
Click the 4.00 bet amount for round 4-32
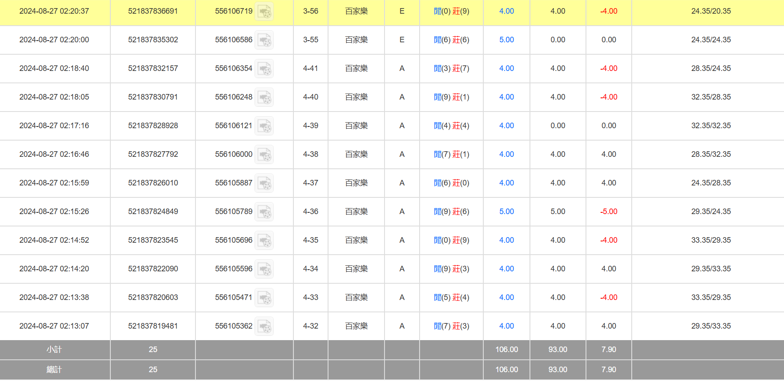point(506,326)
